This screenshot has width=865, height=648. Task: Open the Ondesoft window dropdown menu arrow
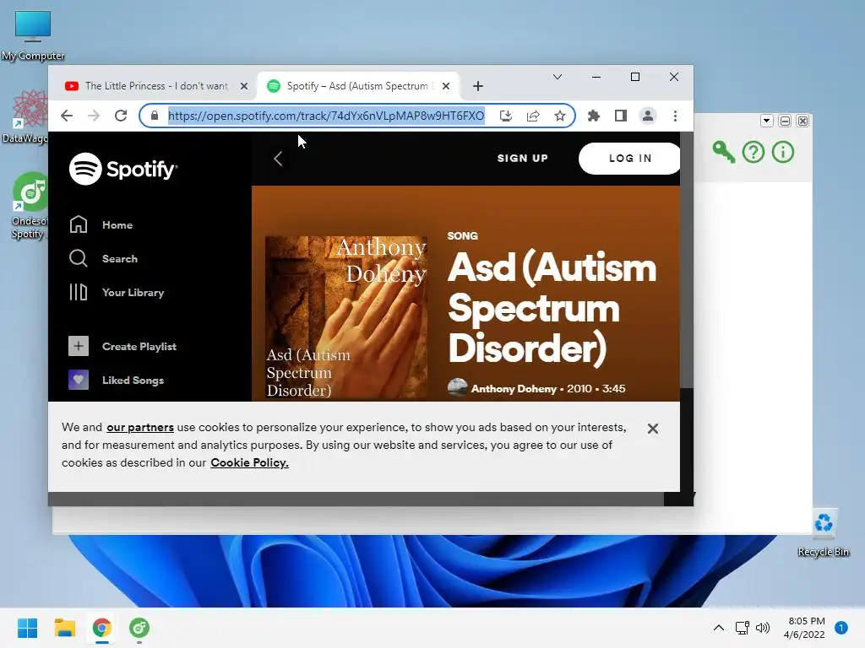tap(766, 121)
